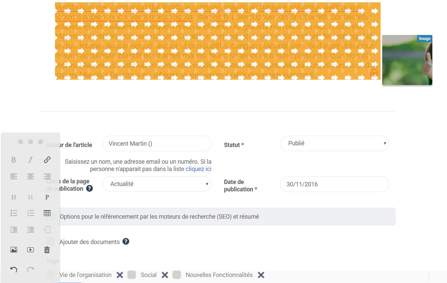Show help for the publication page choice
The height and width of the screenshot is (283, 447).
click(x=89, y=188)
